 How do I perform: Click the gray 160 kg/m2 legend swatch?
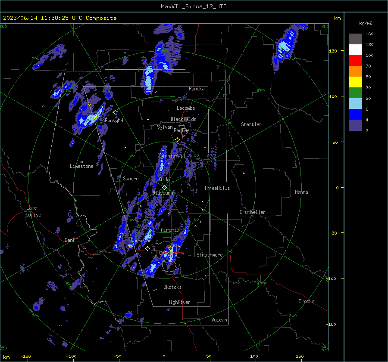355,39
